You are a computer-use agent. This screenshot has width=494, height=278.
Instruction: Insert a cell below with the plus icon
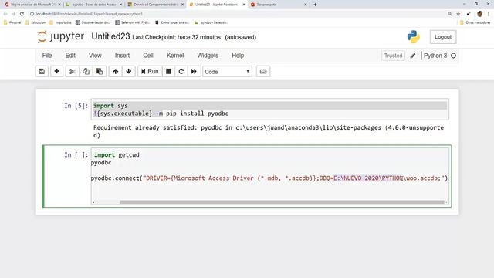[56, 72]
